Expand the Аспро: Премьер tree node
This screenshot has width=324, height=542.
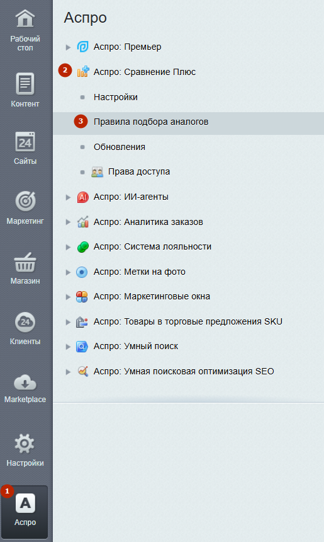click(x=69, y=47)
